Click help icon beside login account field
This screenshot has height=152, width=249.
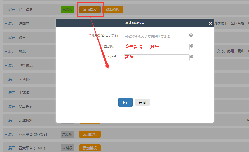click(x=192, y=46)
